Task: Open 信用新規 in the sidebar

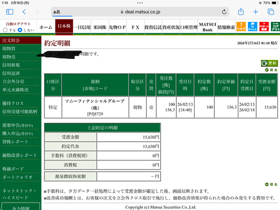Action: tap(11, 65)
